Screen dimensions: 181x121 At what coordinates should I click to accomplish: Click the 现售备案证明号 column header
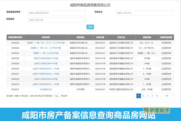[15, 37]
